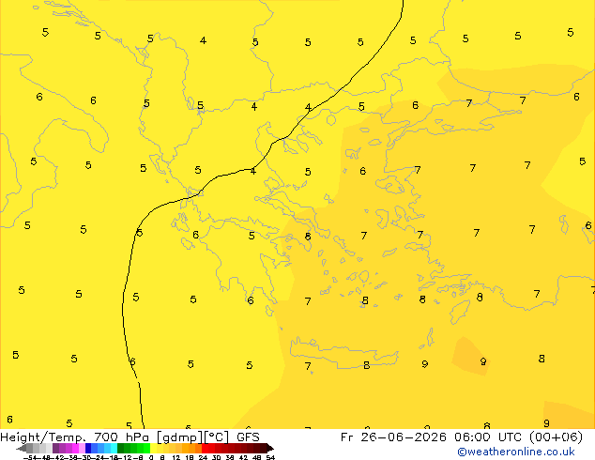Click the 'Fr 26-06-2026 06:00 UTC' date label
The width and height of the screenshot is (595, 460).
pos(433,437)
